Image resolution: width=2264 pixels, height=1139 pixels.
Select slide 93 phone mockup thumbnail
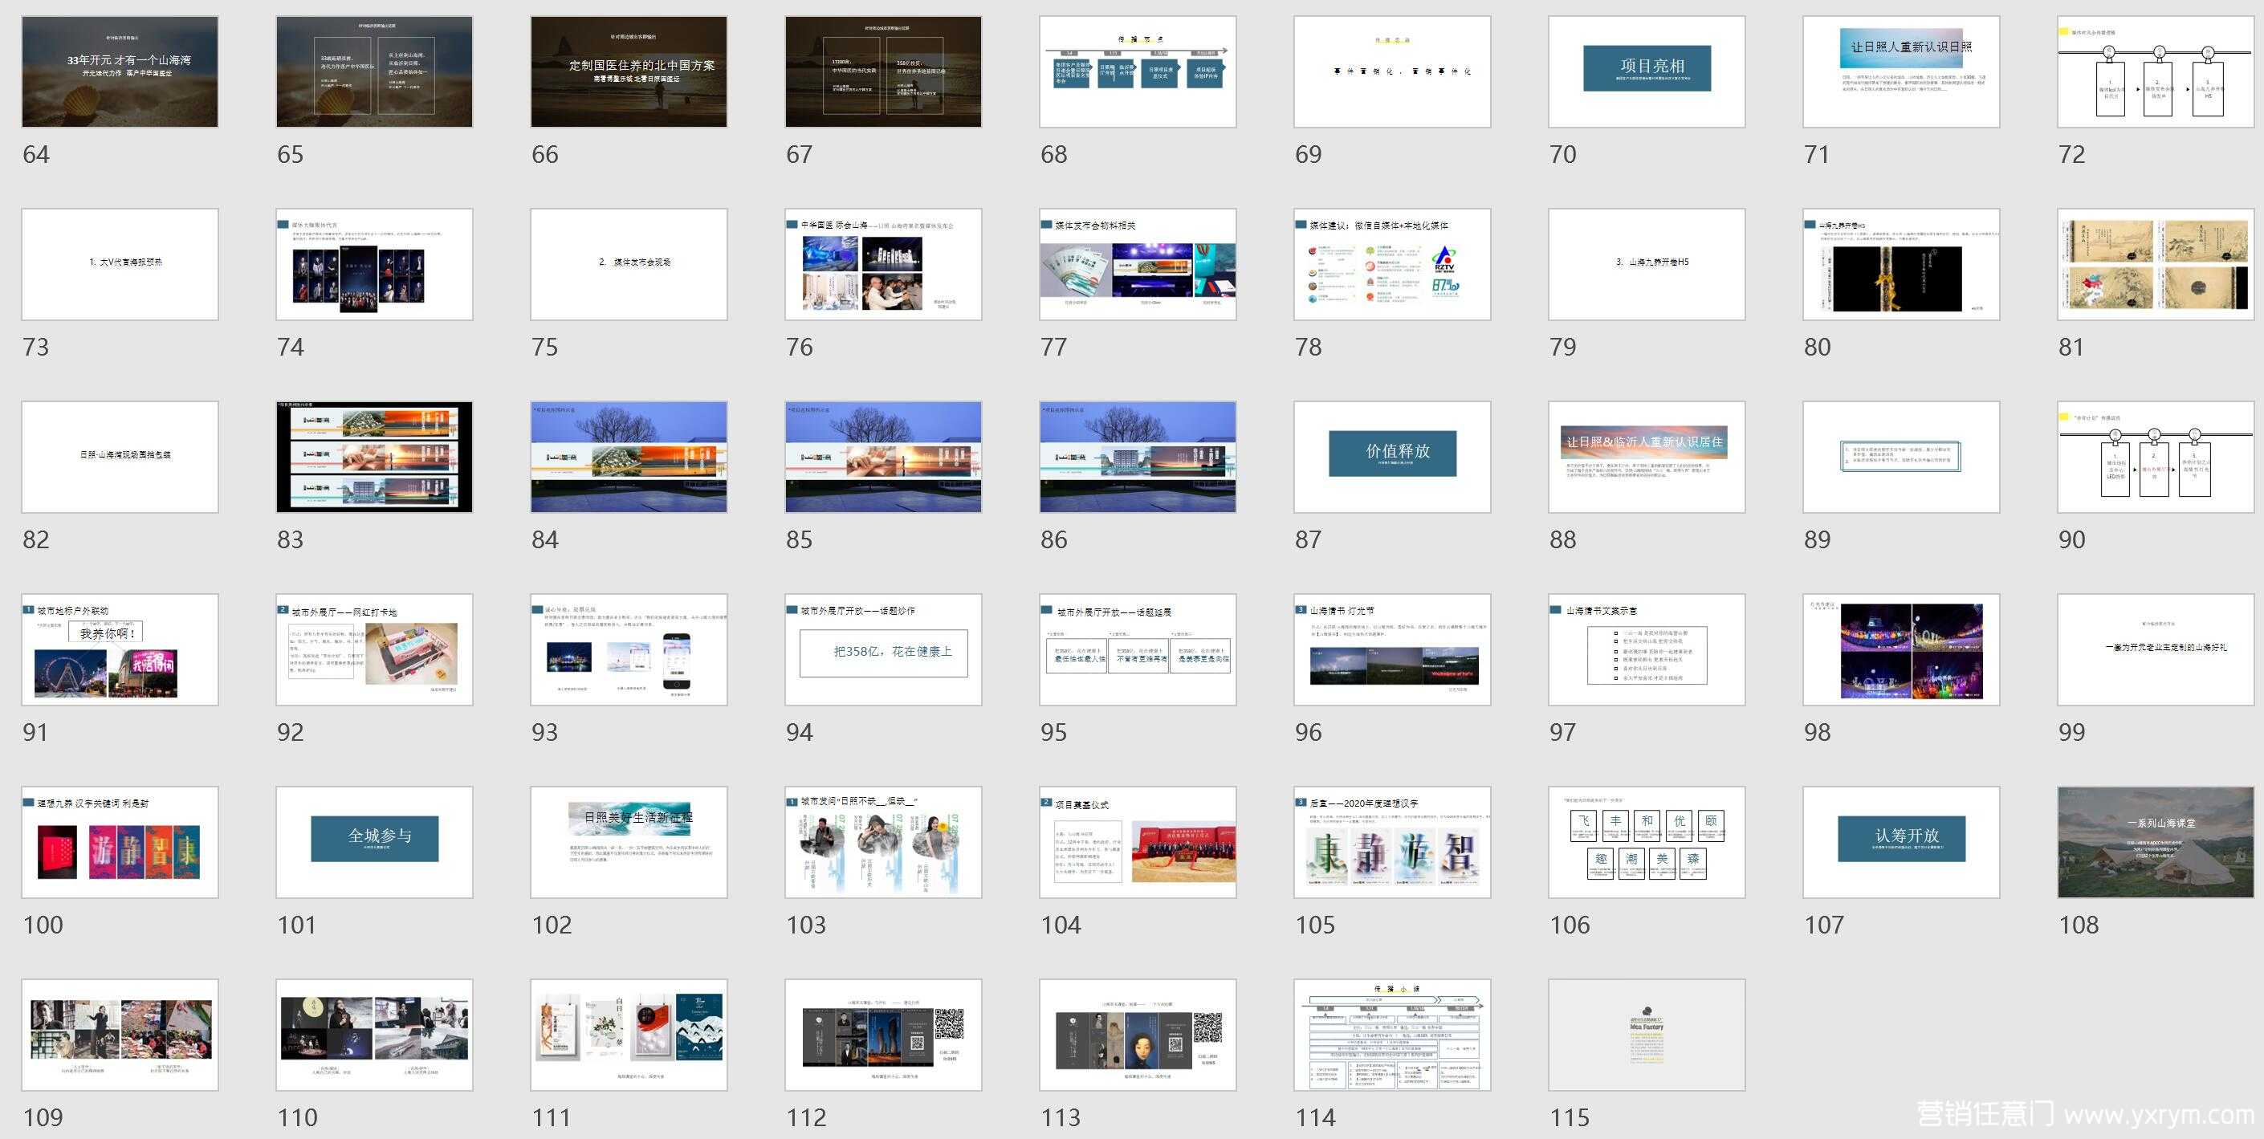[629, 649]
